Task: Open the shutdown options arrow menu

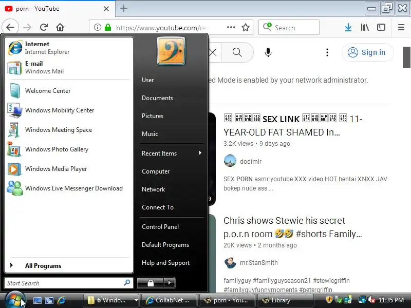Action: tap(170, 283)
